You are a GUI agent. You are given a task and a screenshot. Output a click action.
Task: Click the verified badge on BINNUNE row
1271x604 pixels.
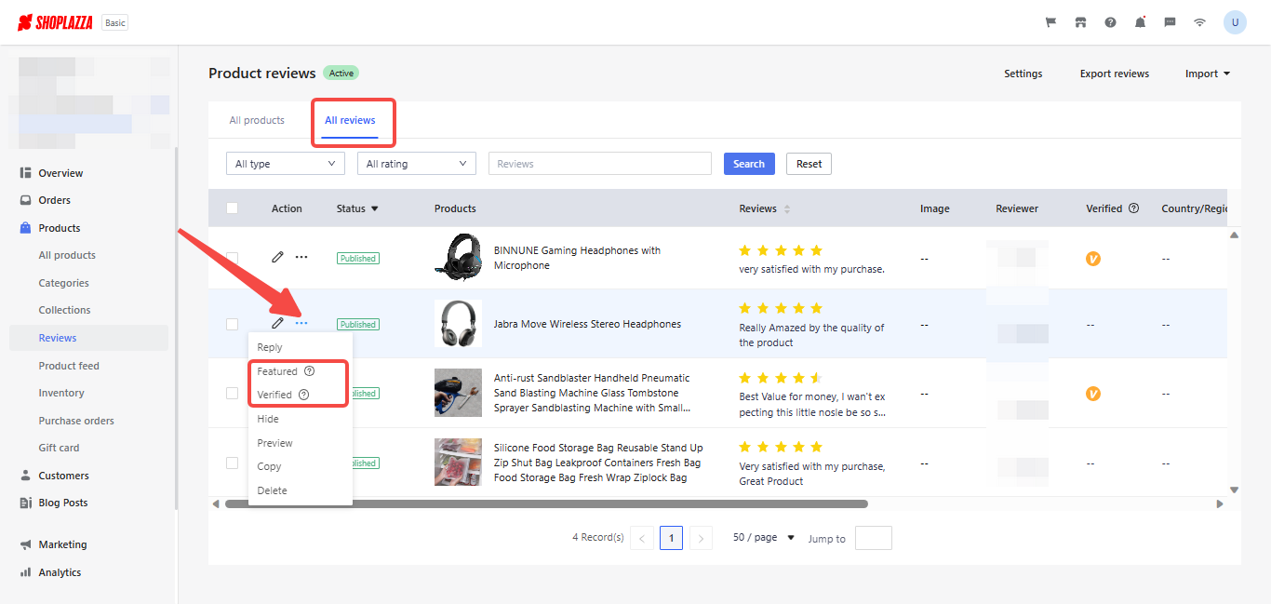(x=1093, y=259)
